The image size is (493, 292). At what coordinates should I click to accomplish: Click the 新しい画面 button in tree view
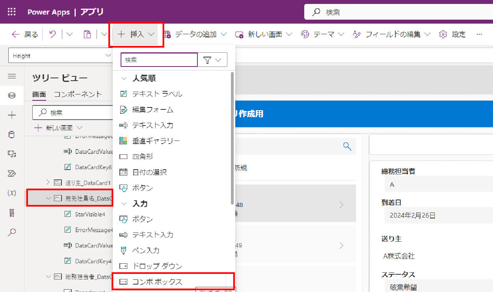(58, 128)
